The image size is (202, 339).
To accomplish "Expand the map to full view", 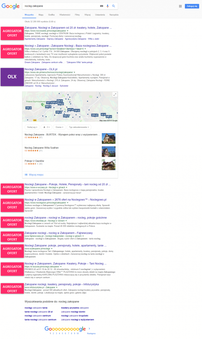I will [115, 94].
